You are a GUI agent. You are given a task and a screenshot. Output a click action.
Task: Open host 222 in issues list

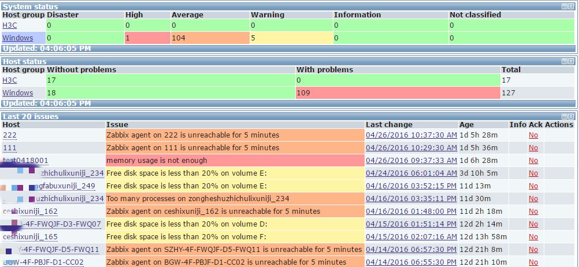point(10,135)
